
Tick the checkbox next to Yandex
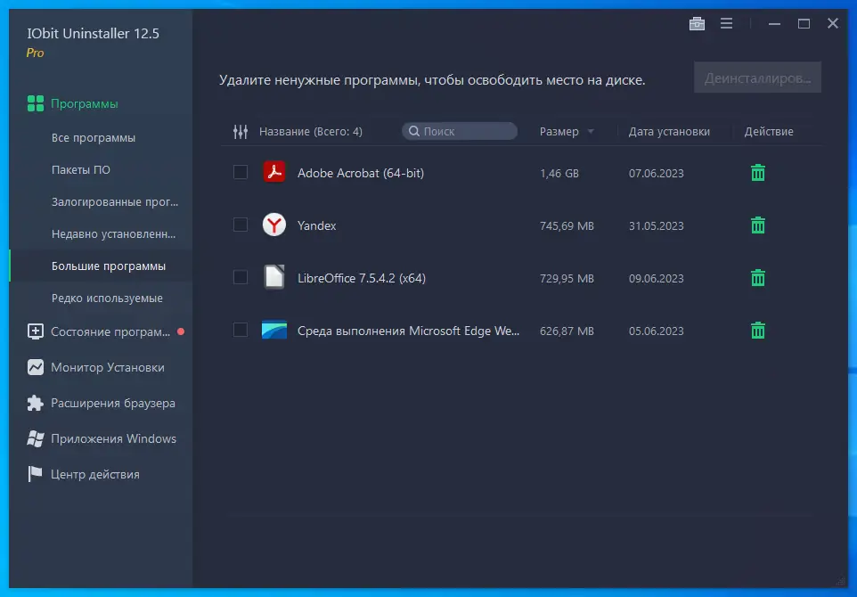click(241, 225)
